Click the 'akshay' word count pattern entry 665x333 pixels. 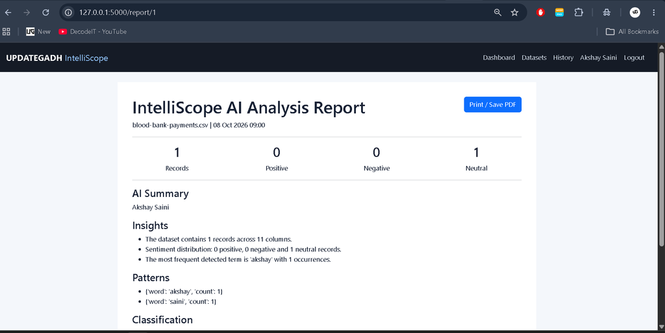[184, 292]
